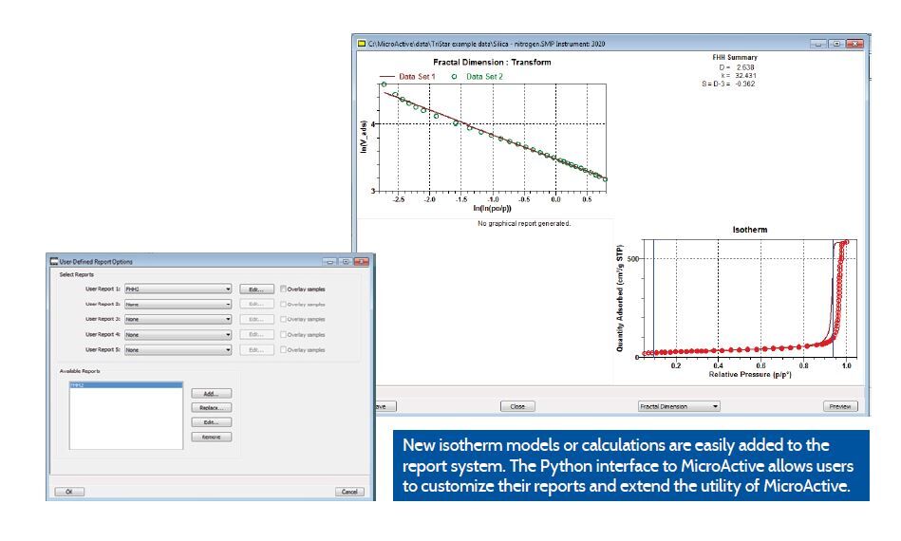Click the MicroActive sample window title icon

click(x=362, y=44)
